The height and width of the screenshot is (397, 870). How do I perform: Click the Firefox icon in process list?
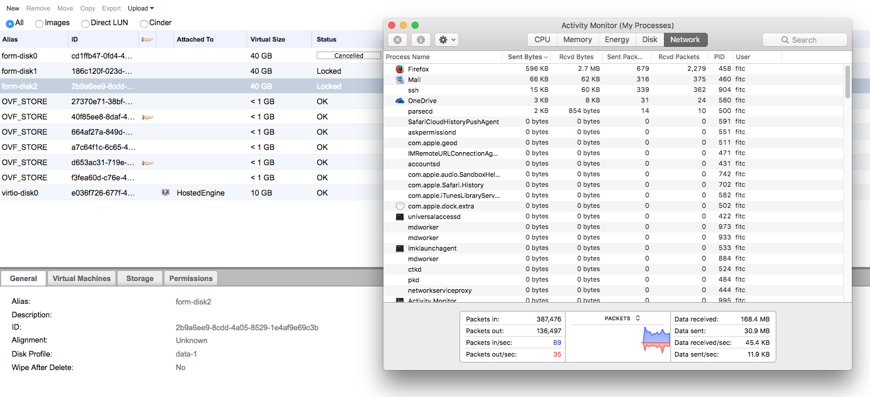400,69
